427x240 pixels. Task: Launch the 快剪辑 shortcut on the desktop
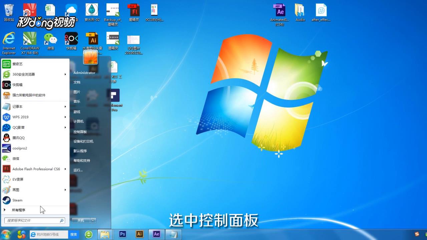[71, 41]
